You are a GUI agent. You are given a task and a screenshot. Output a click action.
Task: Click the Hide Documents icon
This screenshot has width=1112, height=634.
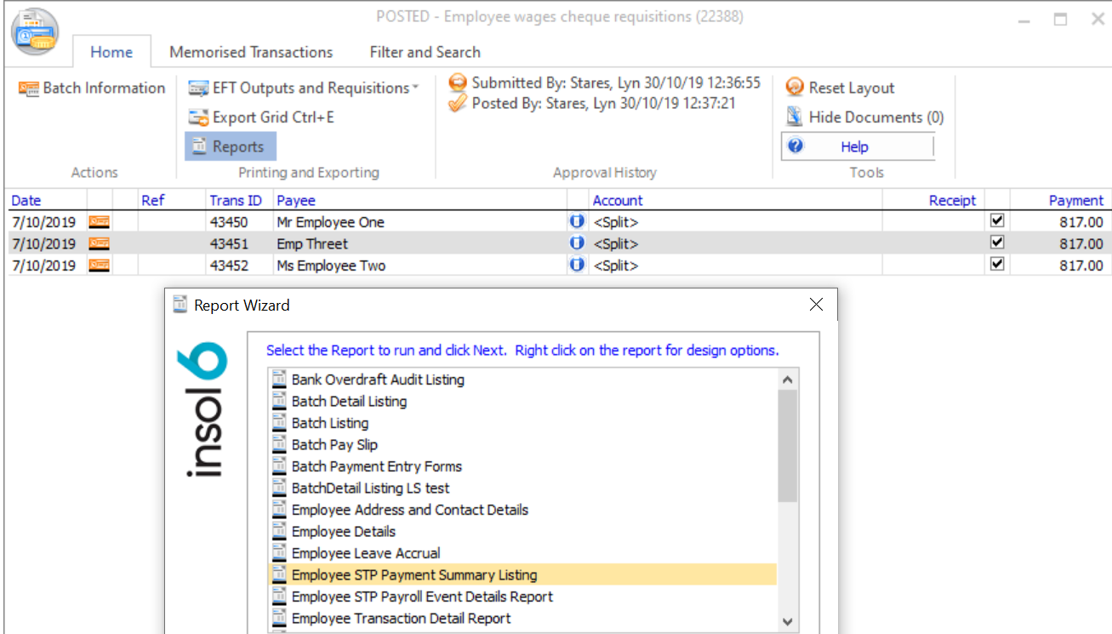795,117
